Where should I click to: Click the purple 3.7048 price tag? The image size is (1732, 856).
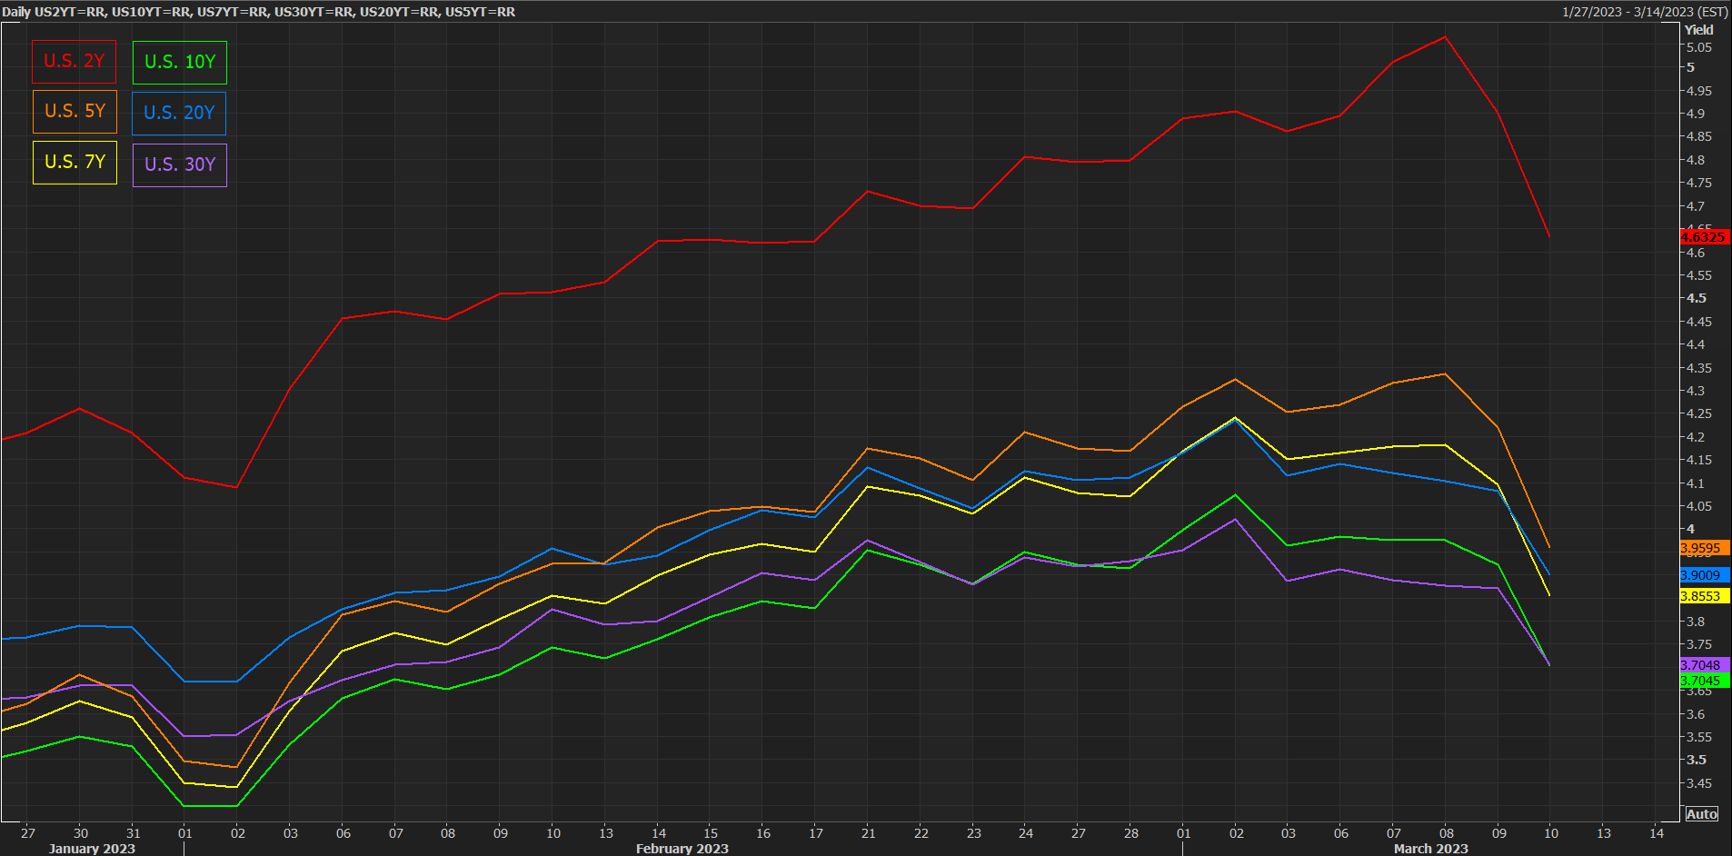(1705, 665)
